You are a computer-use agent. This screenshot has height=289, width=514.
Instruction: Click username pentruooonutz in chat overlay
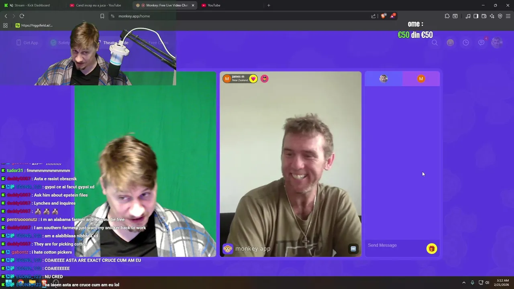22,220
